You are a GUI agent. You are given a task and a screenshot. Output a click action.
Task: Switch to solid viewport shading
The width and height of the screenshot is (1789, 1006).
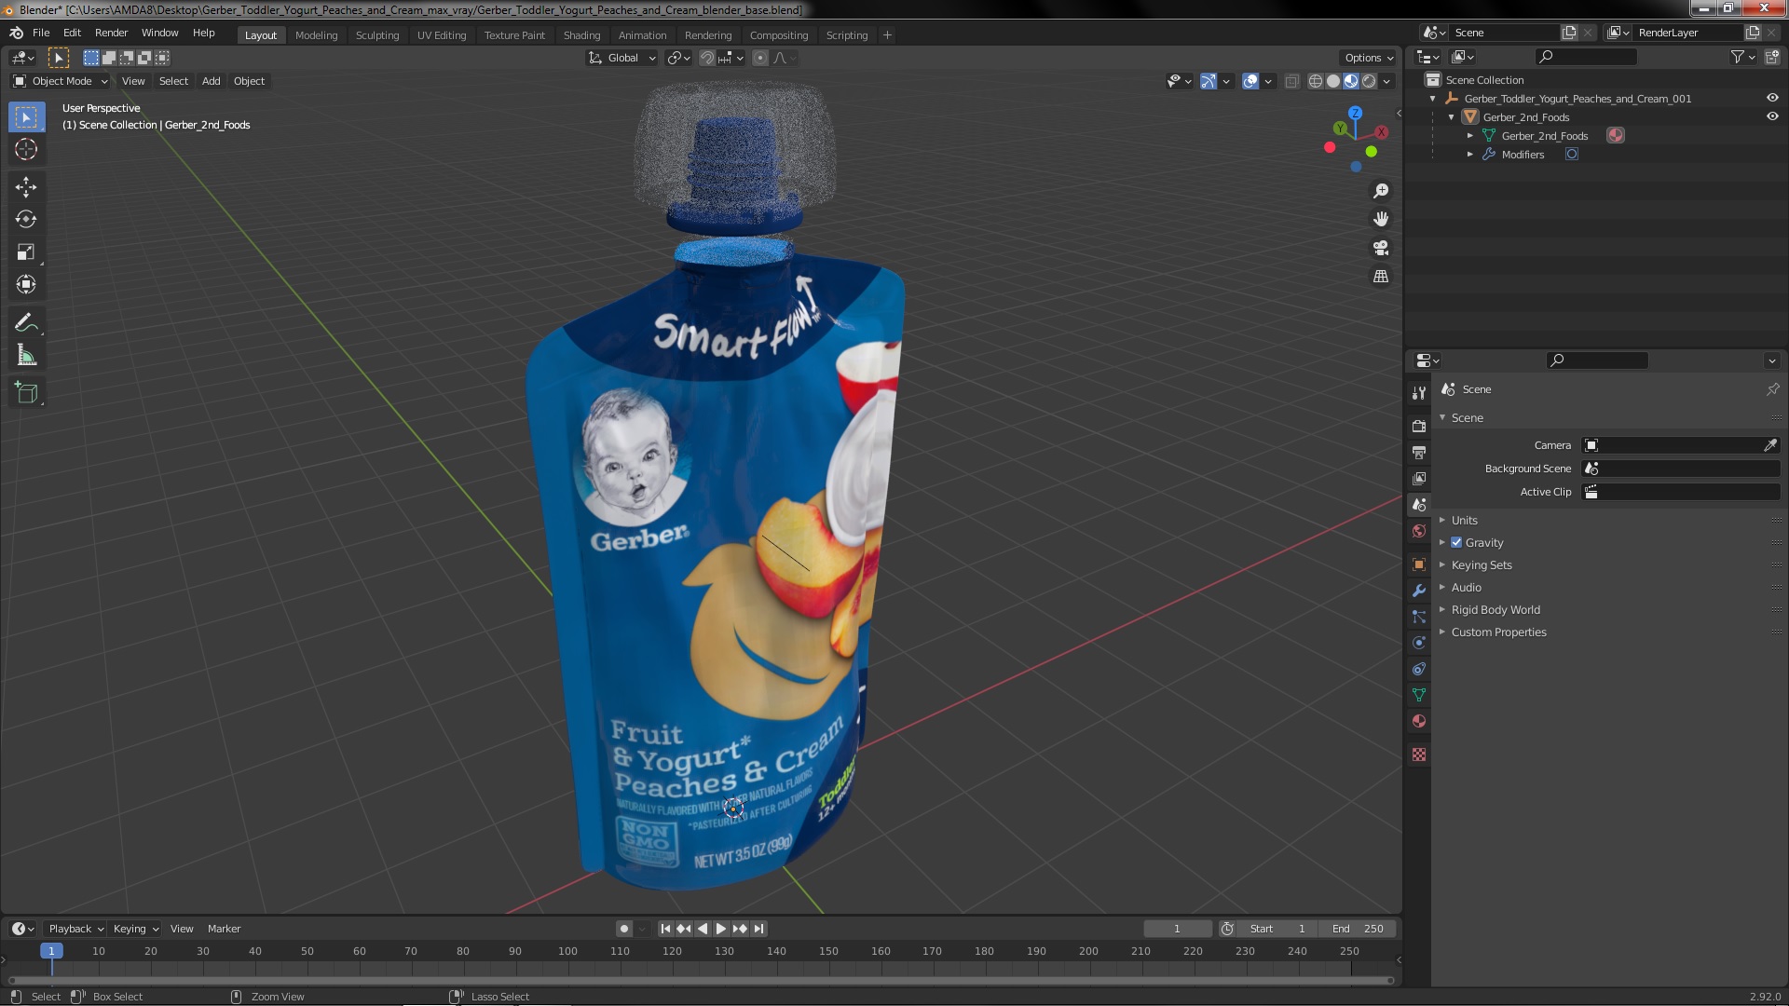[x=1333, y=81]
